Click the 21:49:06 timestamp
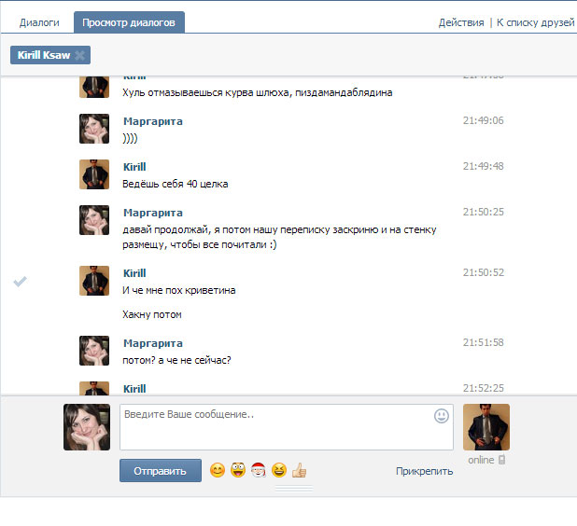The width and height of the screenshot is (577, 526). coord(483,120)
